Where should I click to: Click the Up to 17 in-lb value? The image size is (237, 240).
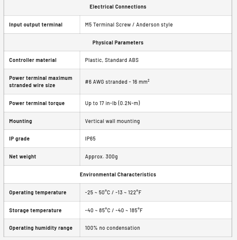click(x=113, y=103)
